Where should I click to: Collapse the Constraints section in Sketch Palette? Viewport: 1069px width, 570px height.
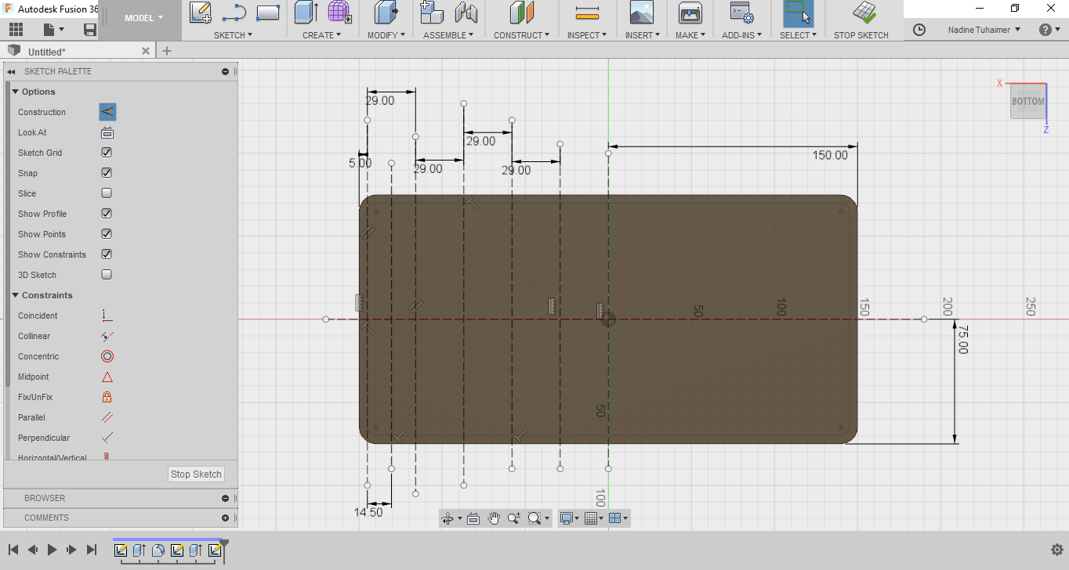coord(15,295)
